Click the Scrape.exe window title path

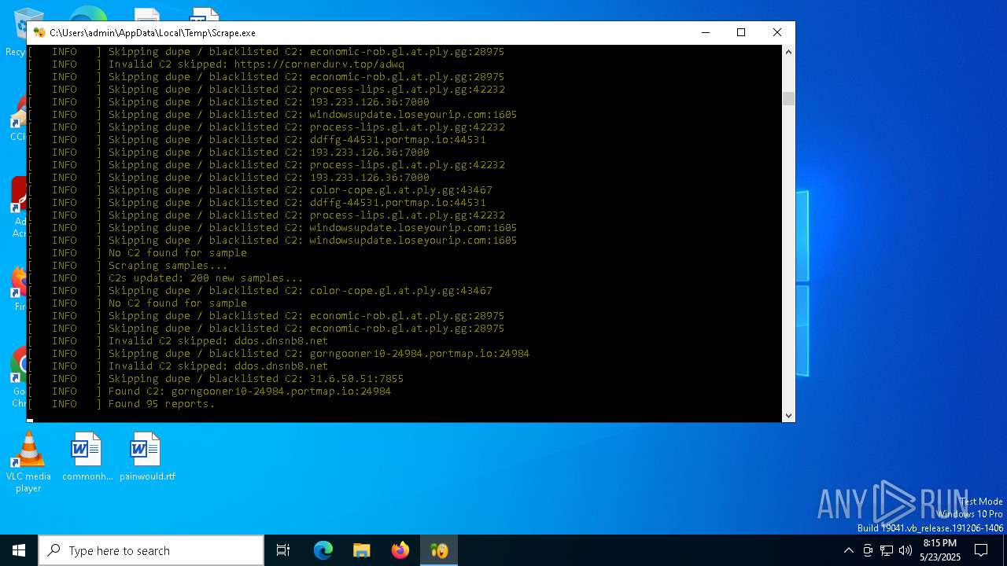click(153, 33)
